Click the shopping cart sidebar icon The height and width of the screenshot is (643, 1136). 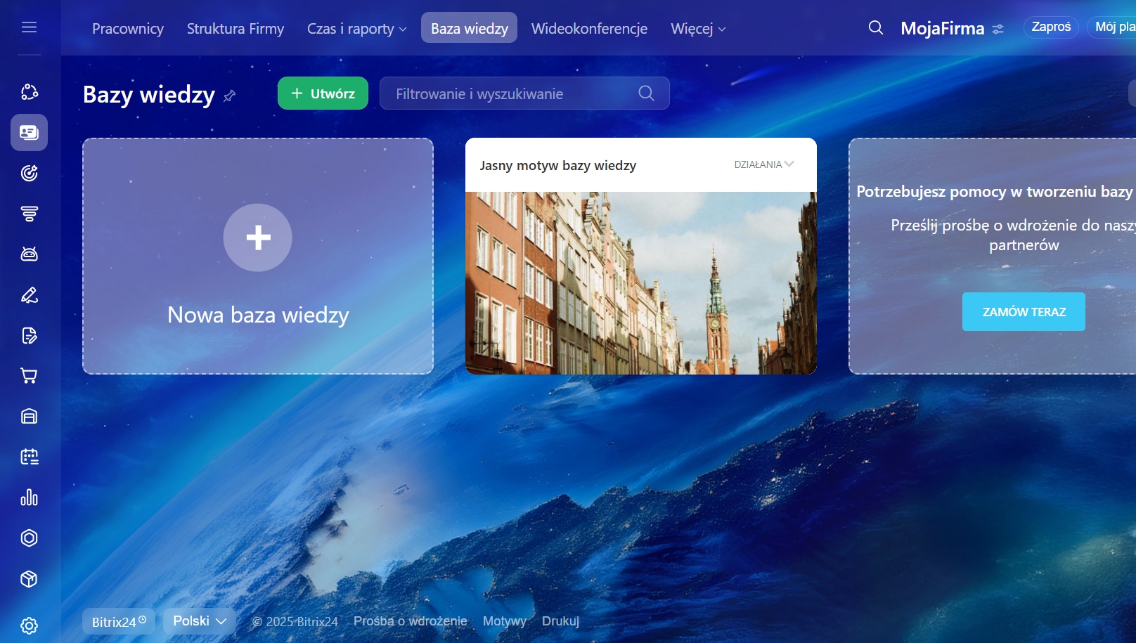pos(29,376)
